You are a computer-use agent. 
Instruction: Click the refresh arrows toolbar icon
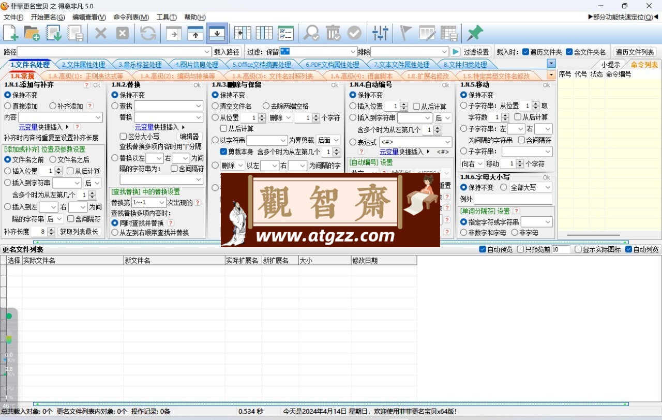[148, 34]
